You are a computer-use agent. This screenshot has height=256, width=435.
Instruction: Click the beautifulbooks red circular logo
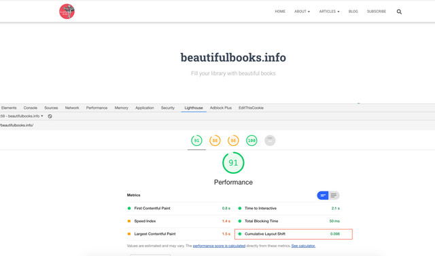(67, 12)
